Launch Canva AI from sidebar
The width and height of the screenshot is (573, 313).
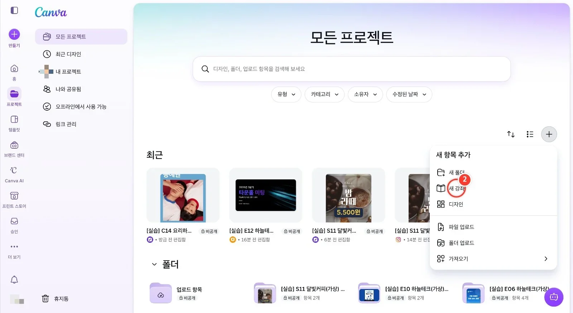click(14, 174)
